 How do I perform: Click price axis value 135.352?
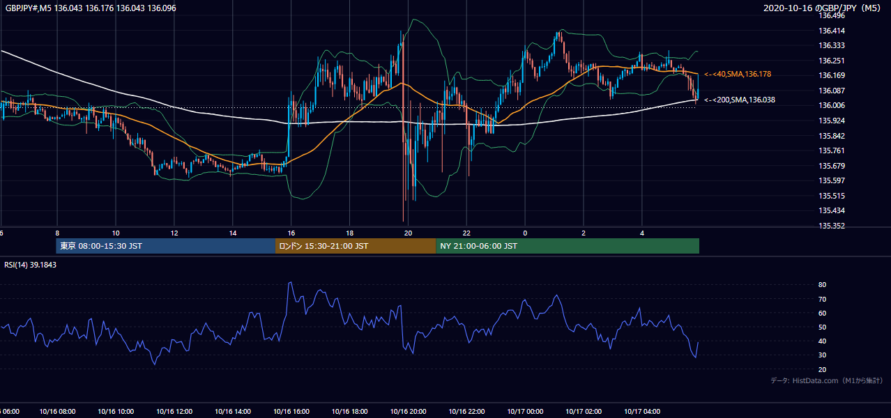coord(832,226)
